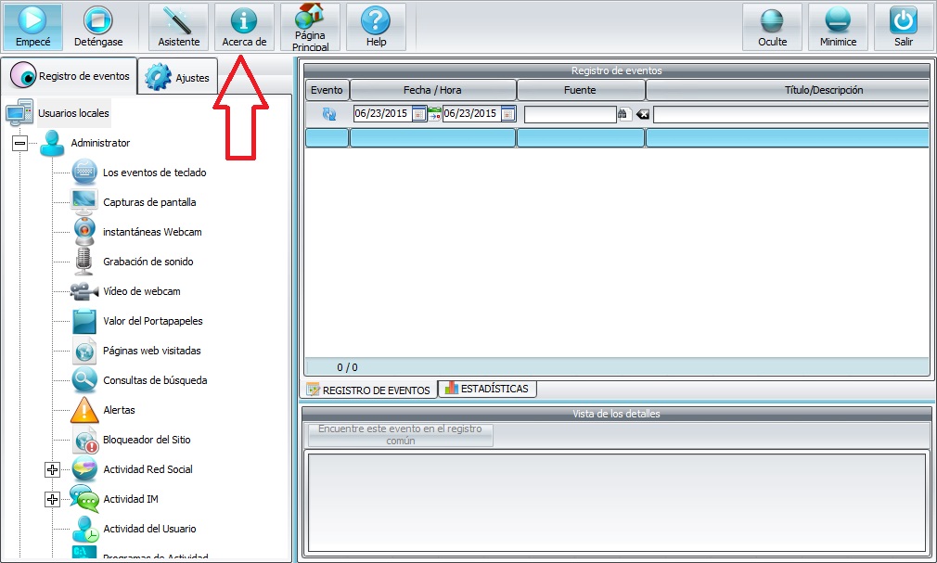Viewport: 937px width, 563px height.
Task: Open the start date calendar picker
Action: [x=419, y=113]
